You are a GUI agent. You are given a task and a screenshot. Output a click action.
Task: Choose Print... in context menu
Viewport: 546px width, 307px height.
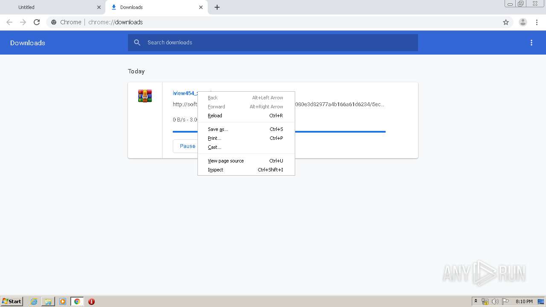point(246,138)
